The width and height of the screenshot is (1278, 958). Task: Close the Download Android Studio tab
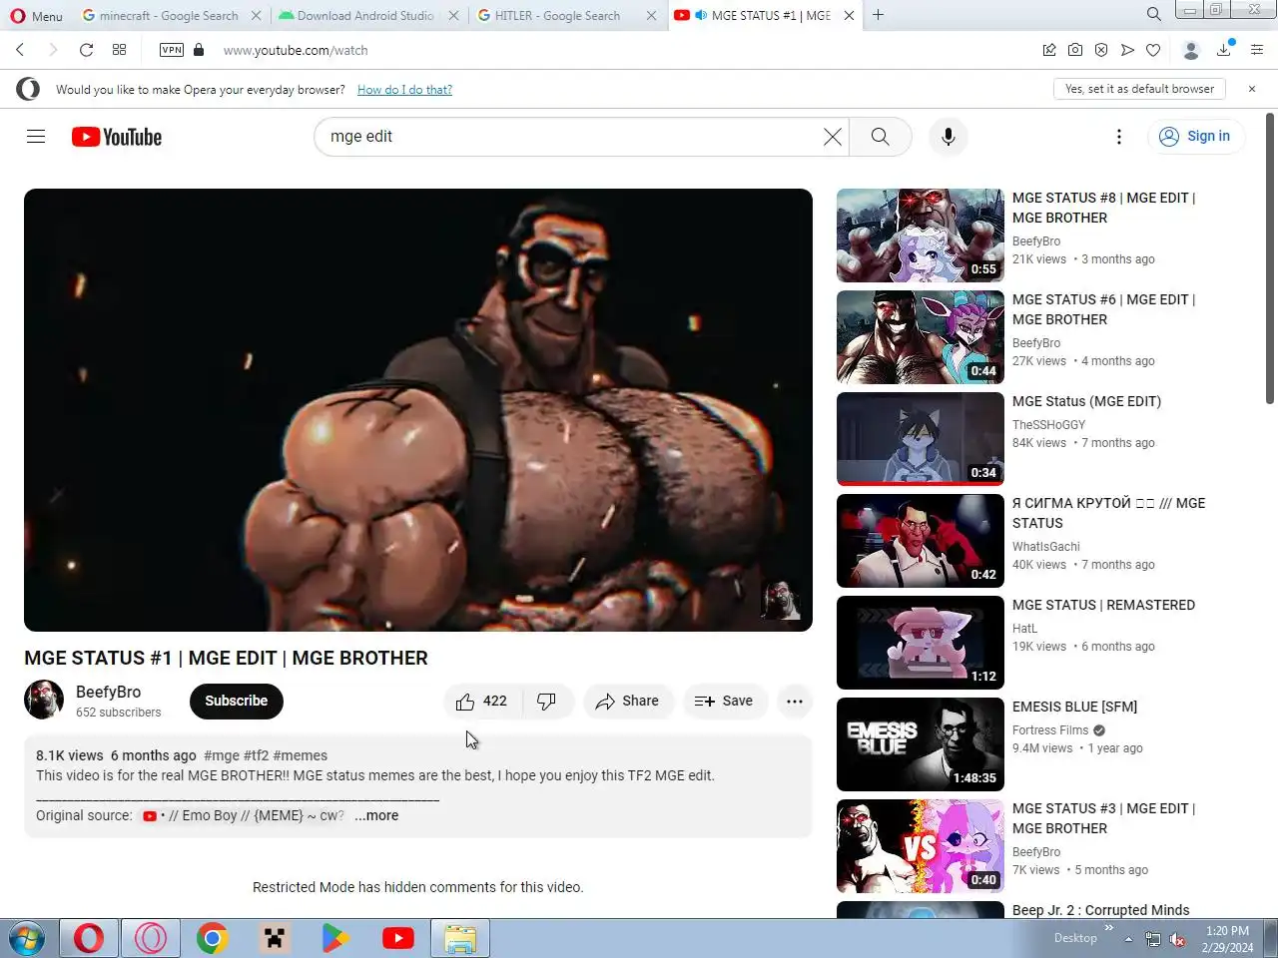tap(453, 15)
